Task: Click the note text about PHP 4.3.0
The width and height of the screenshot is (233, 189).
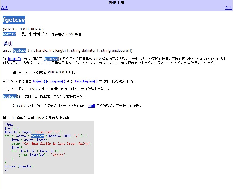Action: [x=45, y=72]
